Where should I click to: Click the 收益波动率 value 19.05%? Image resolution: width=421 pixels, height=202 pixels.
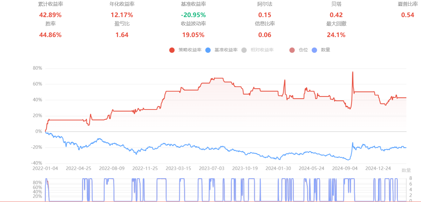193,35
